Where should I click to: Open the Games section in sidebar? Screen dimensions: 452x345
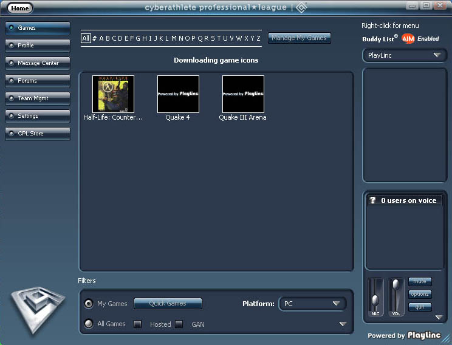[38, 28]
